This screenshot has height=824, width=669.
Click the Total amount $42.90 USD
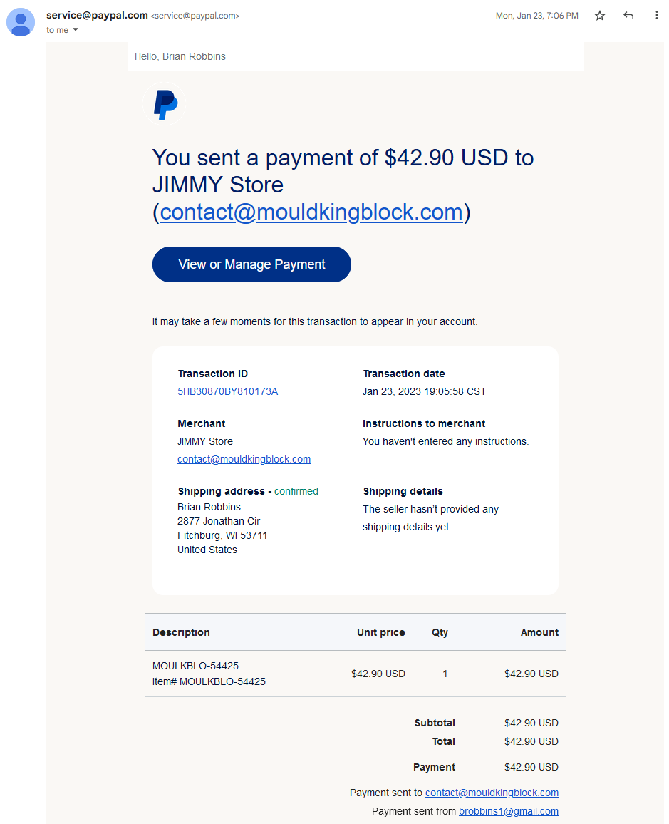click(x=531, y=741)
